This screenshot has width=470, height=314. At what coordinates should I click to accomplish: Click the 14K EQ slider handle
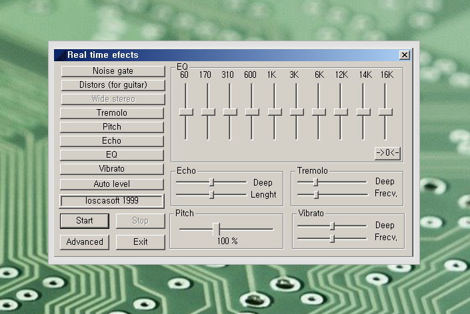363,112
